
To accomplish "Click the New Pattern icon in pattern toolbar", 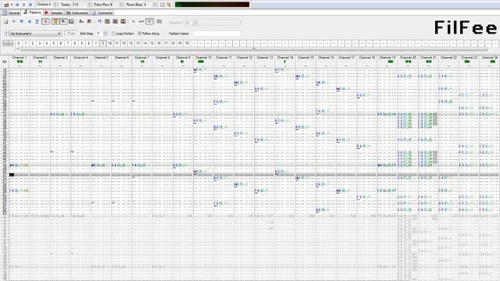I will pyautogui.click(x=5, y=21).
